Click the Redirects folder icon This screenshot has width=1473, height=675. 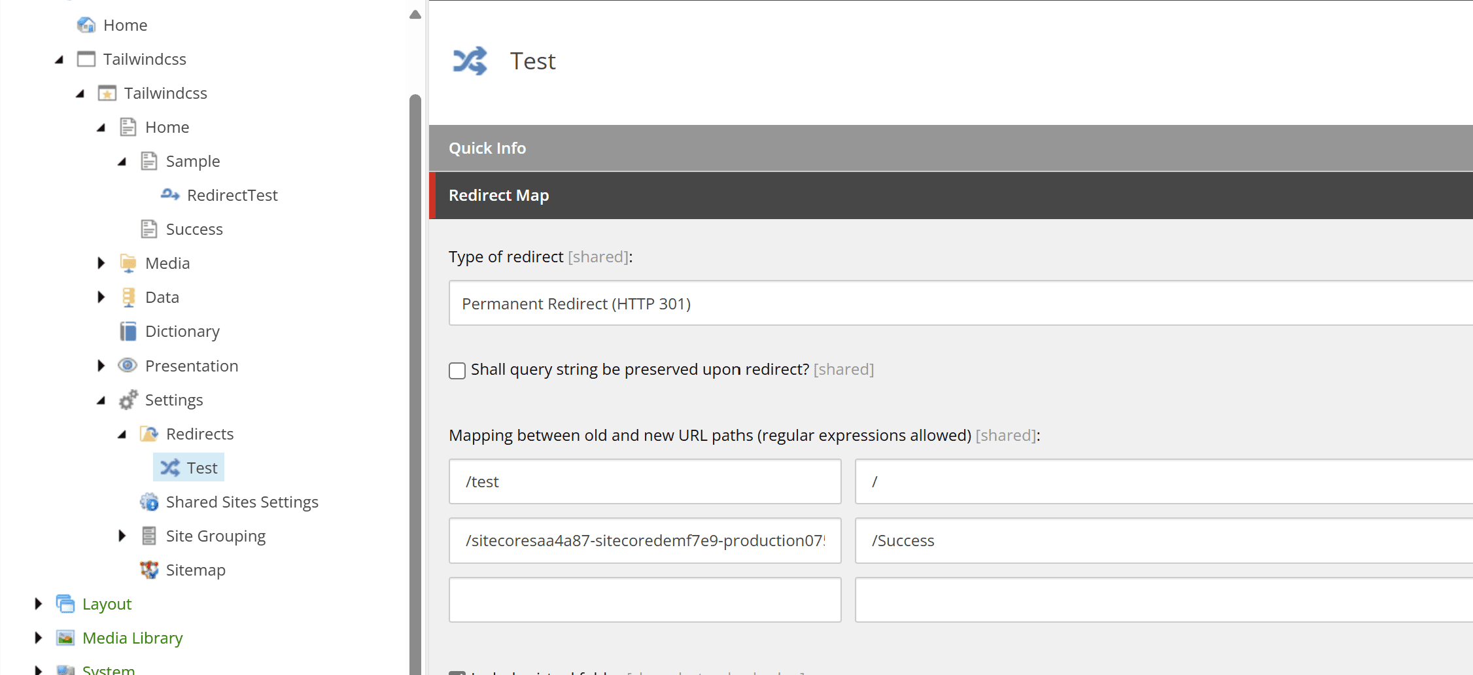(x=149, y=434)
